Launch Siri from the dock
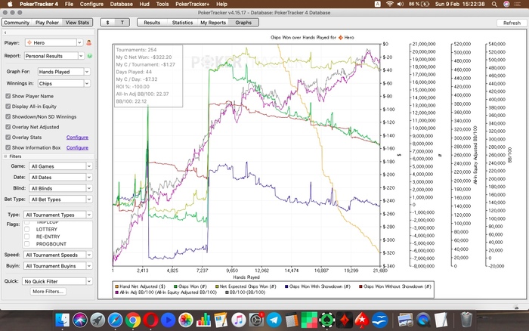Viewport: 529px width, 331px height. pyautogui.click(x=80, y=320)
